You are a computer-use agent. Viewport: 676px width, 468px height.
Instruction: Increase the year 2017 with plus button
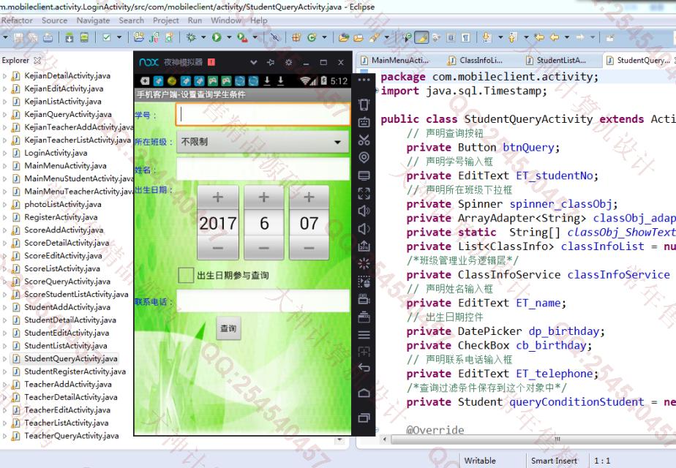(218, 197)
